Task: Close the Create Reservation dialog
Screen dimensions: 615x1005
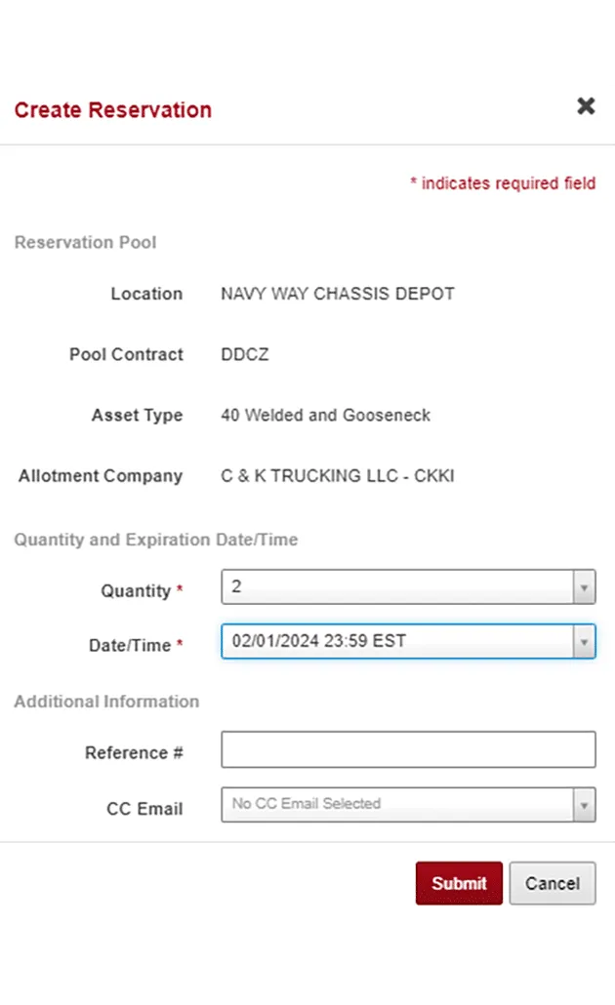Action: click(x=586, y=106)
